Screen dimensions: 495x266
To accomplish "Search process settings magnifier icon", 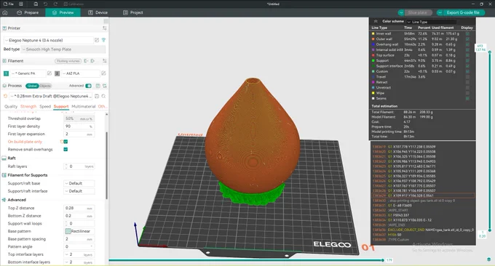I will pyautogui.click(x=103, y=96).
